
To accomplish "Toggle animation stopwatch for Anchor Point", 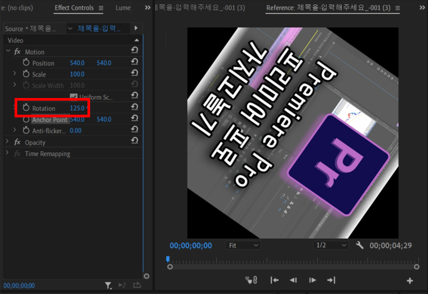I will tap(26, 119).
